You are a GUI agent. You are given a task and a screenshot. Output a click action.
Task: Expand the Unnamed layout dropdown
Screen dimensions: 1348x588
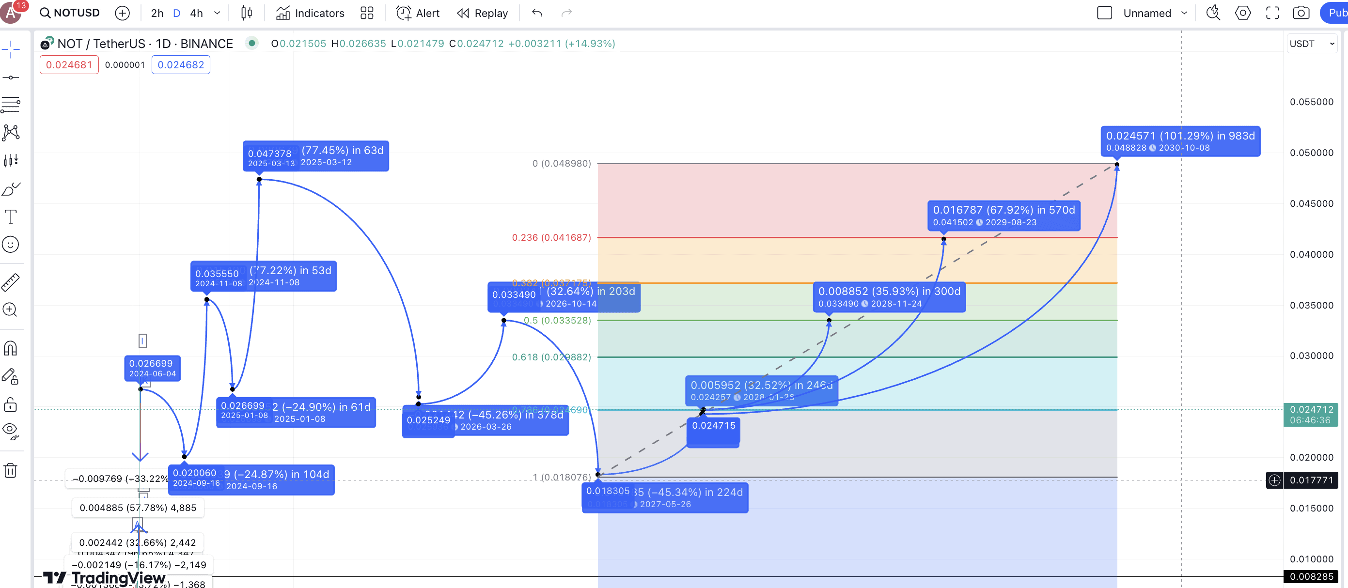point(1184,13)
